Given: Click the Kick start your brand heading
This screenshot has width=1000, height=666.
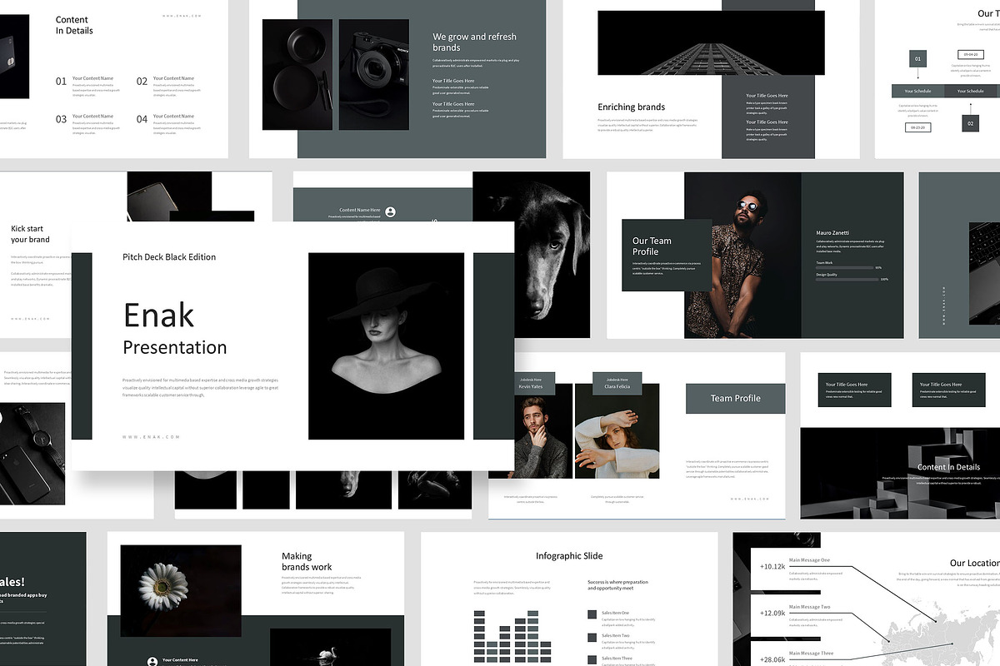Looking at the screenshot, I should (x=30, y=234).
